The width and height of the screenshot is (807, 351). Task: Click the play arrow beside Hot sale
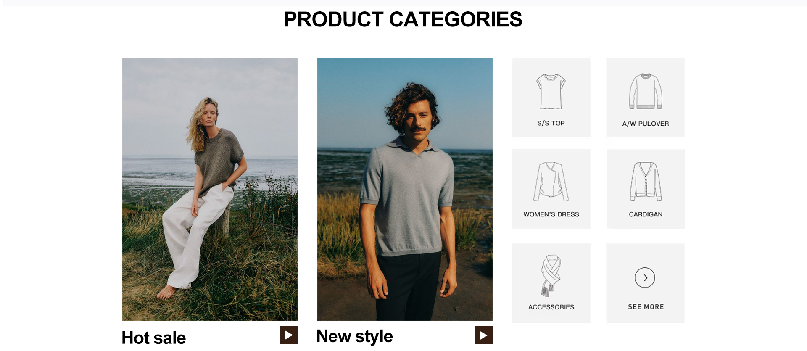pos(289,335)
